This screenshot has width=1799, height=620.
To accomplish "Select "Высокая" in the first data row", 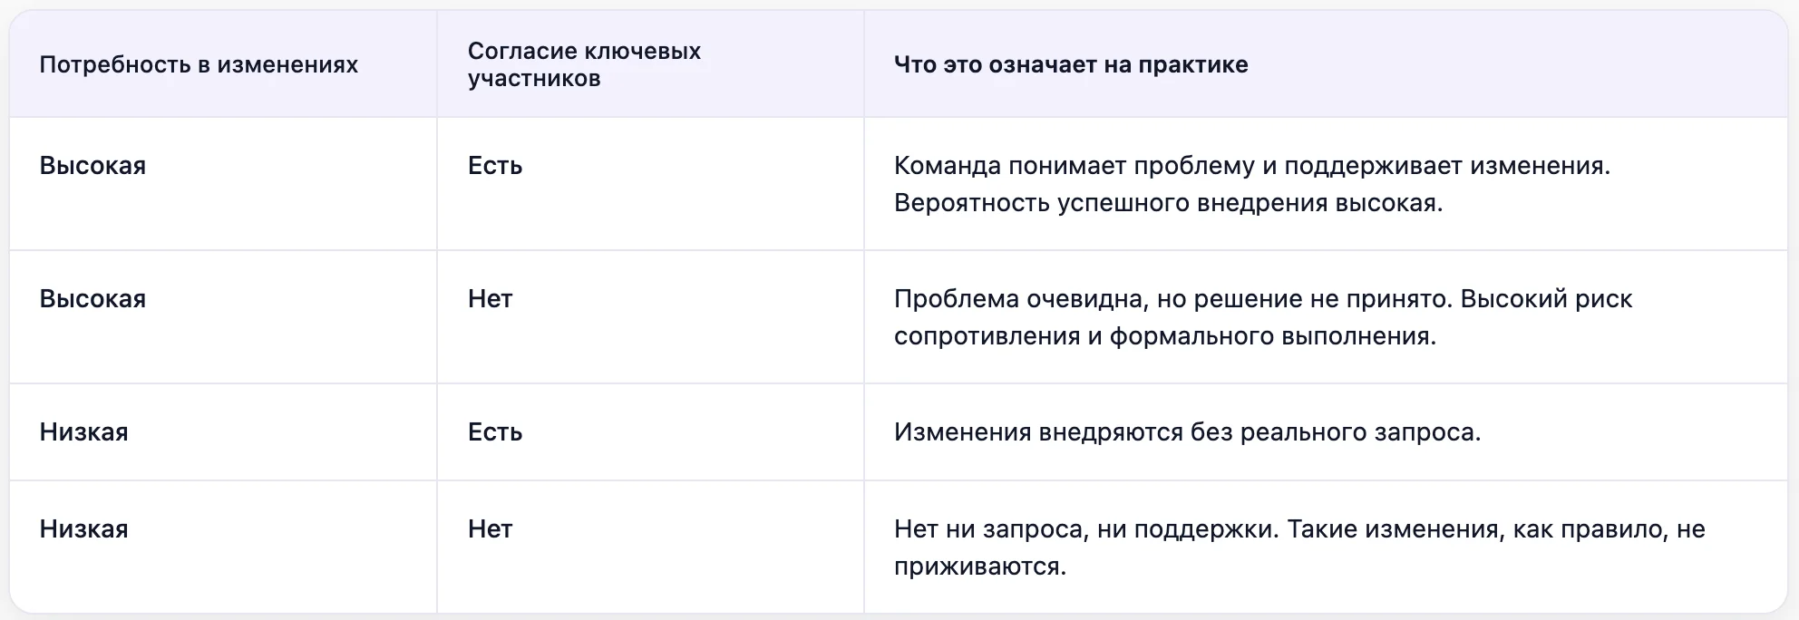I will pyautogui.click(x=92, y=166).
